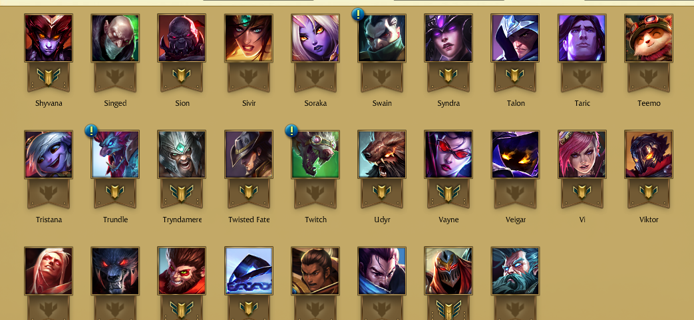The image size is (694, 320).
Task: Open the Vi champion thumbnail
Action: [x=582, y=154]
